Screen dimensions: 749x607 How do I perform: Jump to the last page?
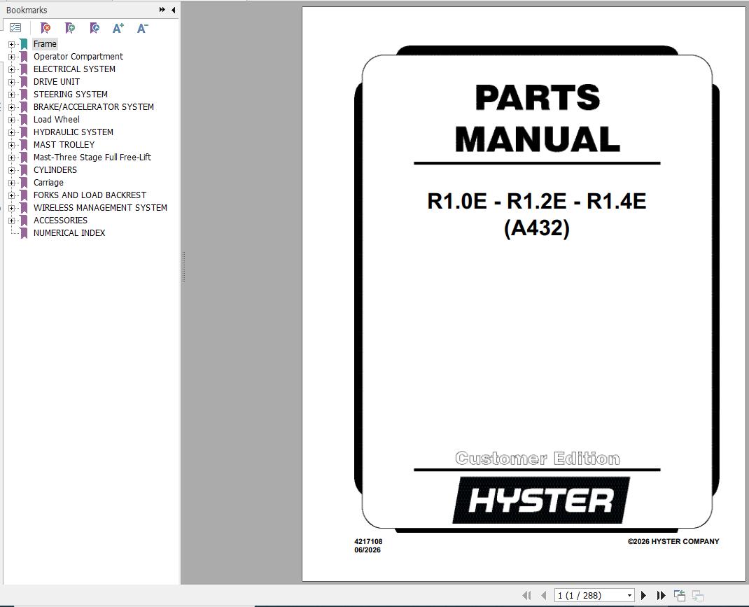click(x=661, y=595)
